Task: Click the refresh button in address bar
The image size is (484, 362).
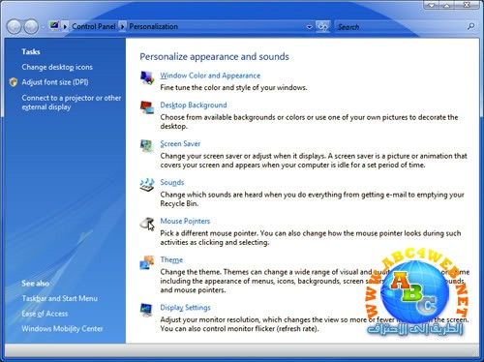Action: [x=322, y=26]
